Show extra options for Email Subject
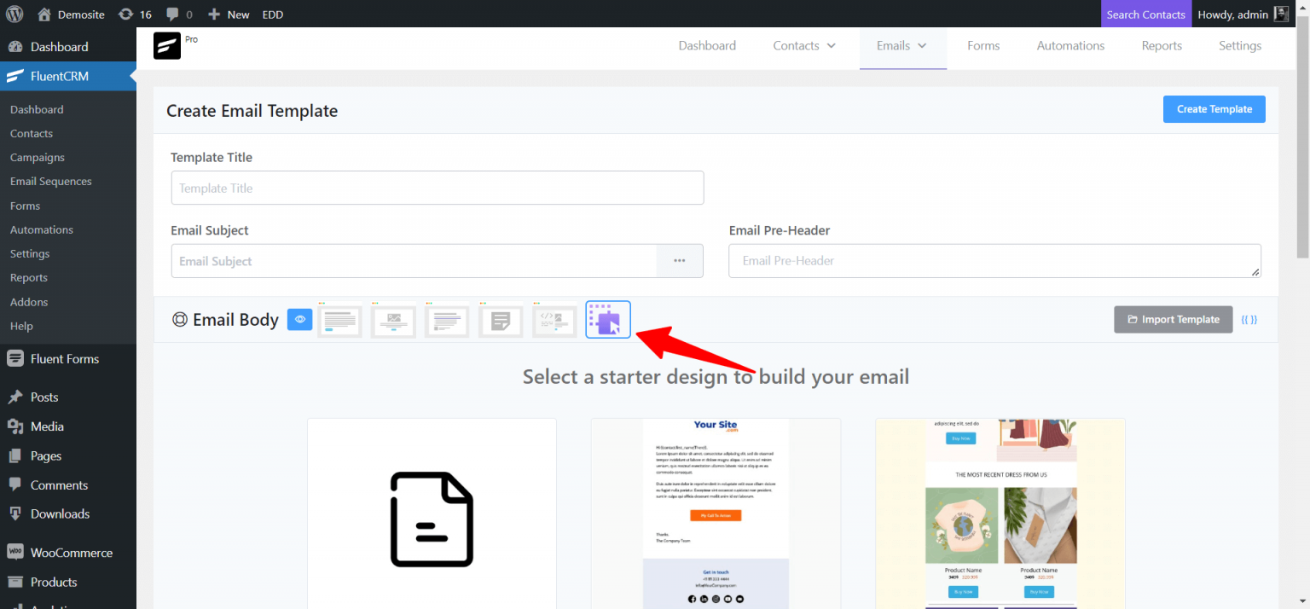The width and height of the screenshot is (1310, 609). tap(680, 260)
